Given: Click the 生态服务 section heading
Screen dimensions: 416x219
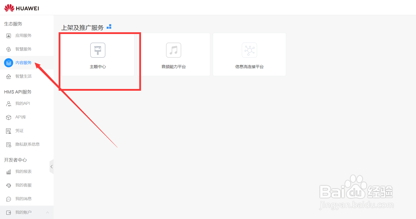Looking at the screenshot, I should point(13,24).
